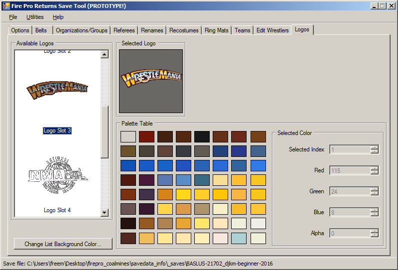Pick the light gray first palette swatch
Viewport: 398px width, 270px height.
point(128,136)
